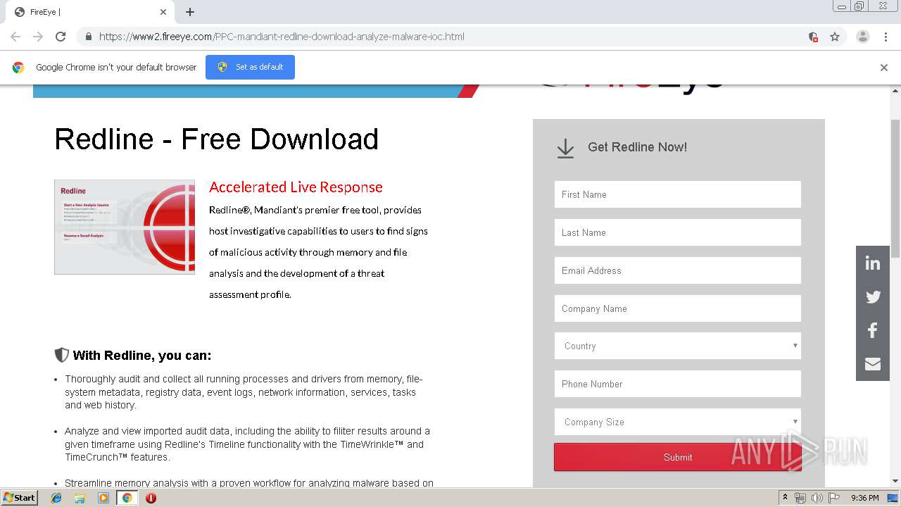This screenshot has height=507, width=901.
Task: Click the Accelerated Live Response heading
Action: [296, 187]
